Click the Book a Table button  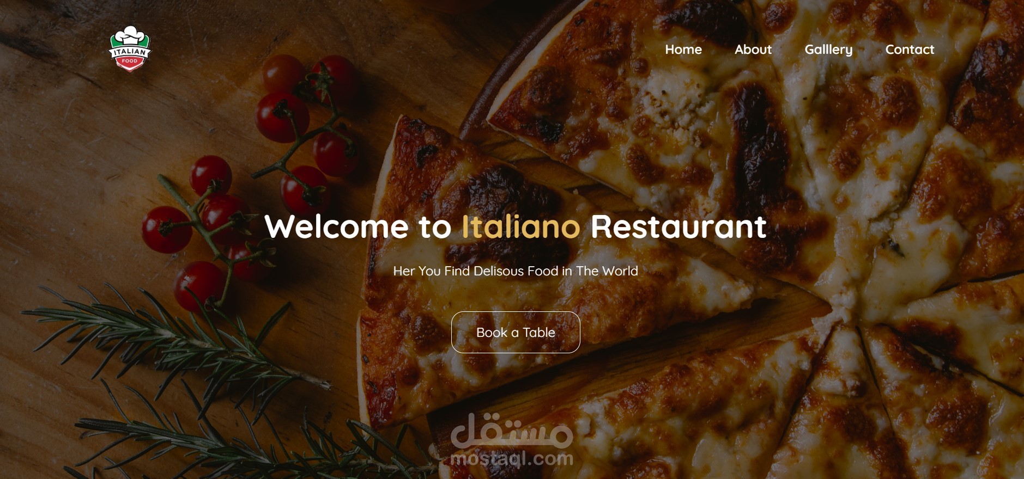tap(516, 332)
